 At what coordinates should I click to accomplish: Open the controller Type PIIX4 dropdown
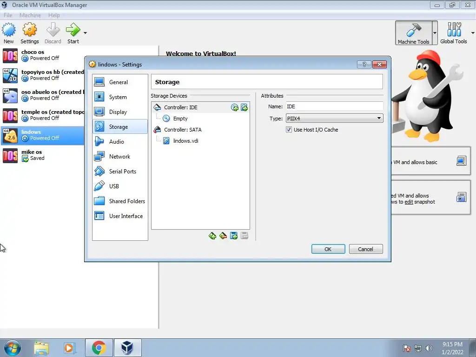coord(334,119)
